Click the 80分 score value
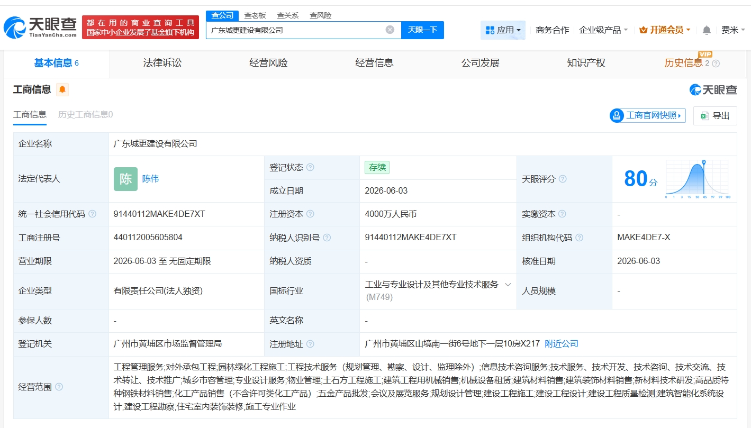The width and height of the screenshot is (751, 428). (x=640, y=179)
